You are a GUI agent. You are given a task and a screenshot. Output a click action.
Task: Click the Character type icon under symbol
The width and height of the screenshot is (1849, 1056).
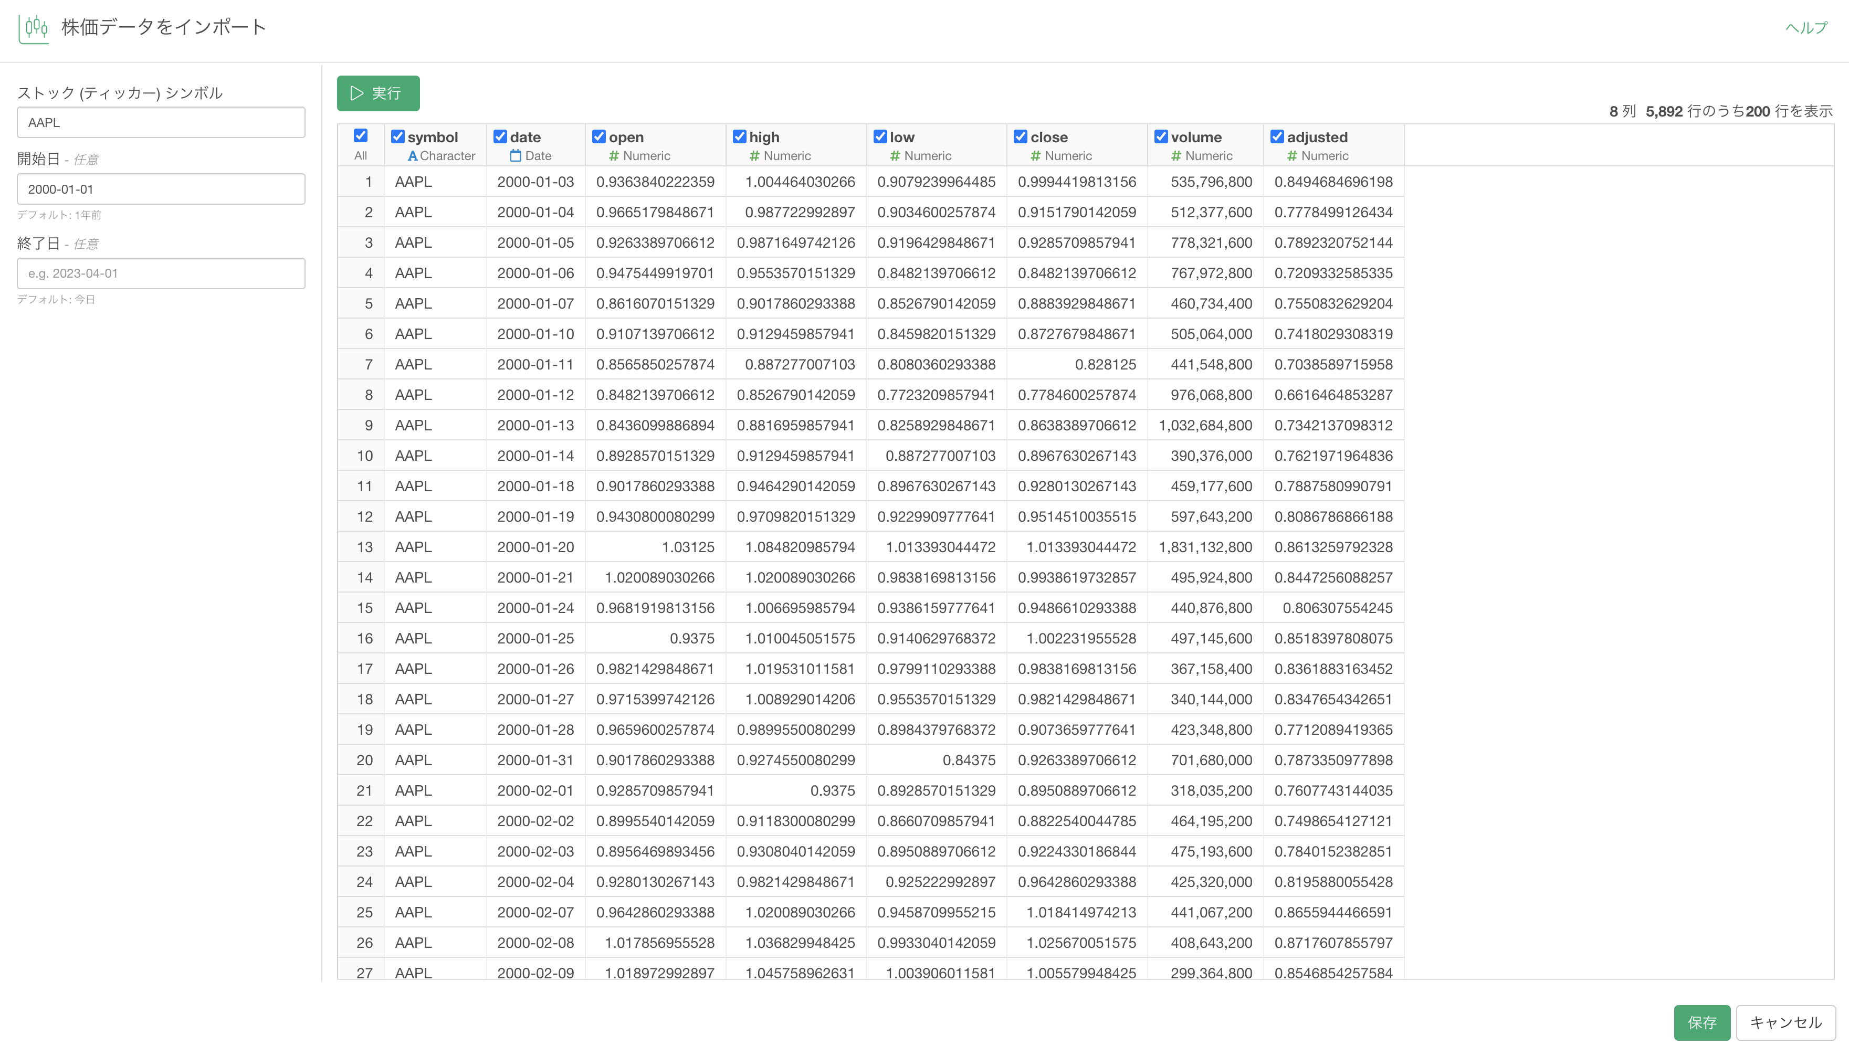412,156
